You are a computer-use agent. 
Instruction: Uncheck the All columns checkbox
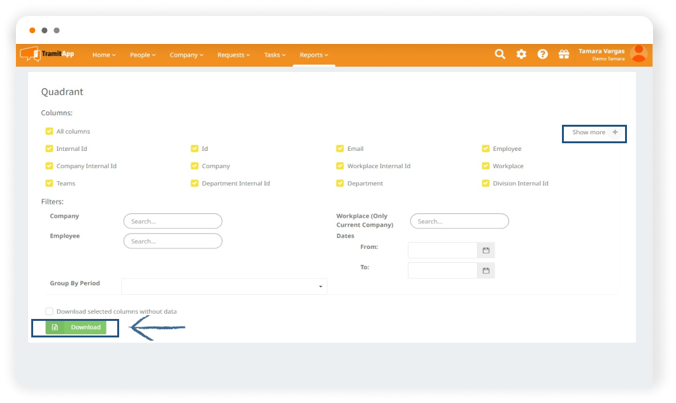(49, 131)
